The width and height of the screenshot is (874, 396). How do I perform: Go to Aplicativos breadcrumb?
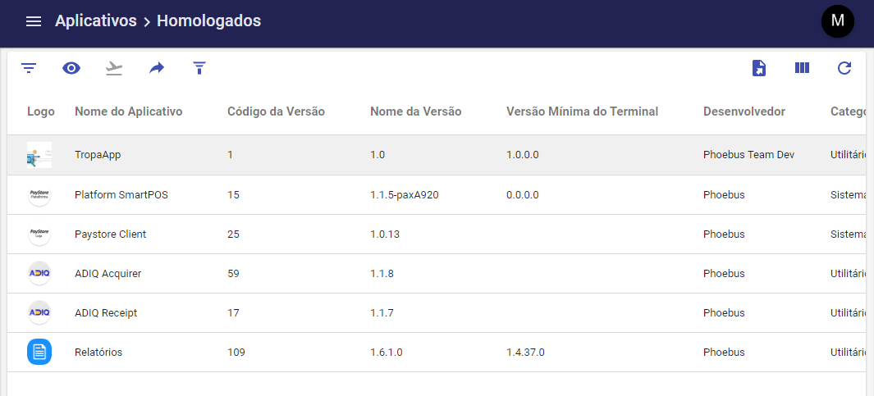pyautogui.click(x=96, y=21)
